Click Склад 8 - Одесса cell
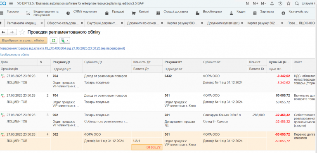 tap(215, 122)
